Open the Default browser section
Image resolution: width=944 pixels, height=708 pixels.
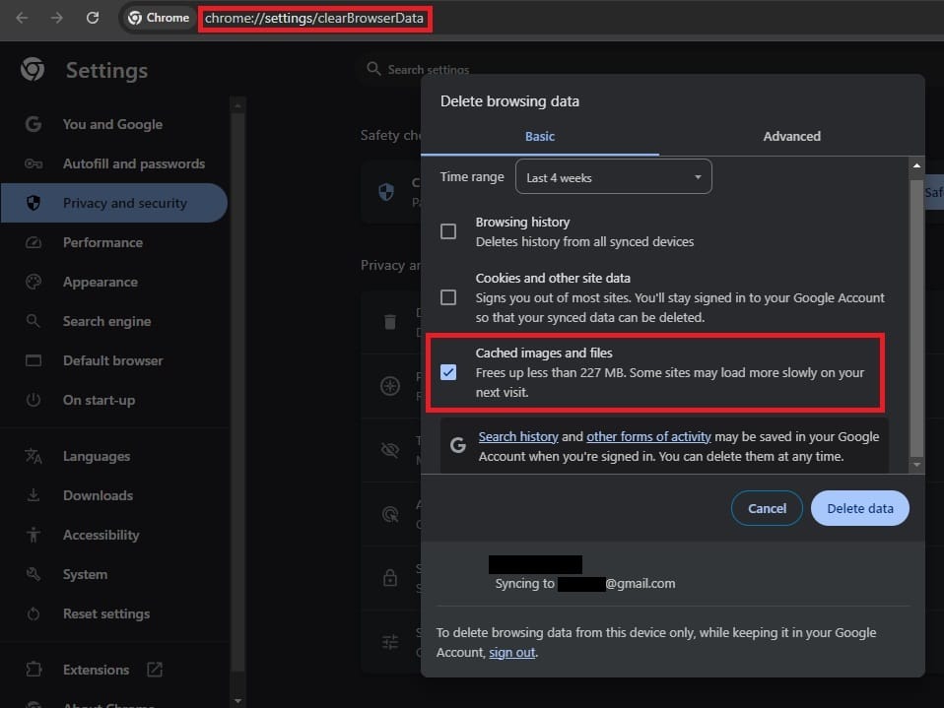[x=114, y=360]
